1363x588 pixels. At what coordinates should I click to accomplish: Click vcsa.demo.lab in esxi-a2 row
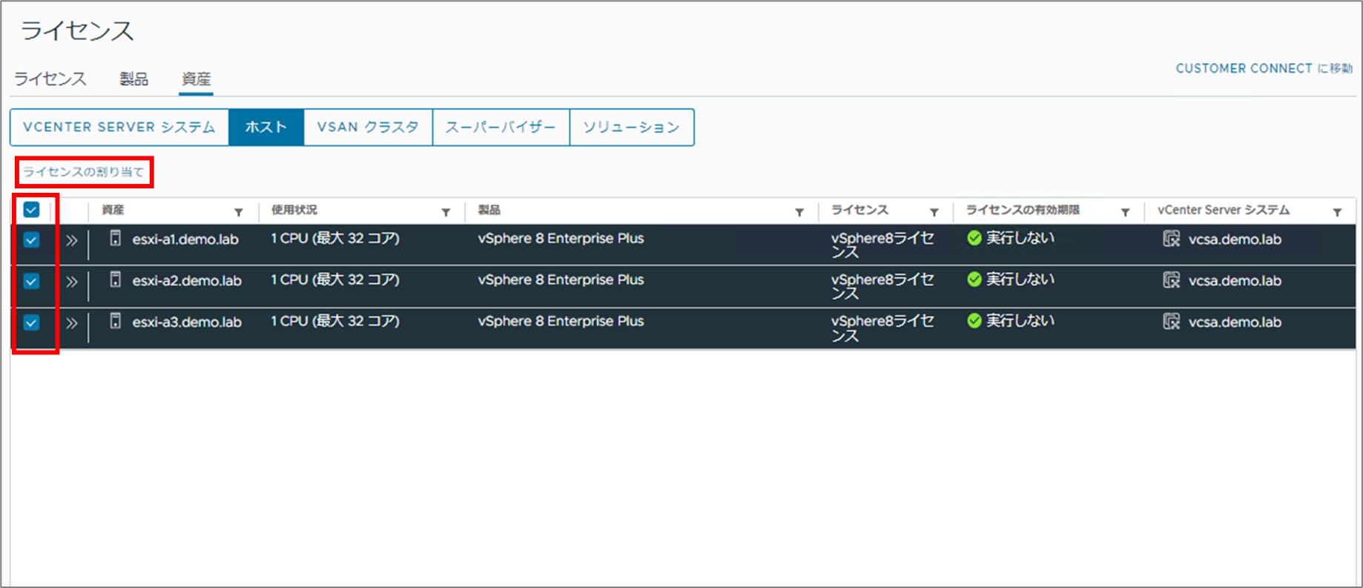(1235, 281)
